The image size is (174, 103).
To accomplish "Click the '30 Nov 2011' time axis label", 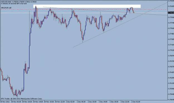I will 5,102.
